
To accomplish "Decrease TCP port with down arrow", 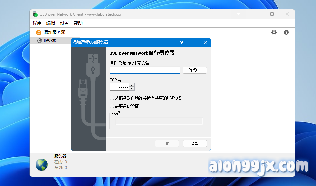I will pos(132,88).
